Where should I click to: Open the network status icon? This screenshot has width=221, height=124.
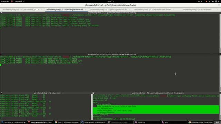(210, 1)
